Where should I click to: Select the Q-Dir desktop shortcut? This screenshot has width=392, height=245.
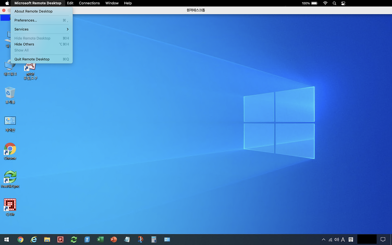(x=10, y=207)
